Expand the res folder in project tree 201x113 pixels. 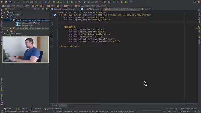click(8, 31)
